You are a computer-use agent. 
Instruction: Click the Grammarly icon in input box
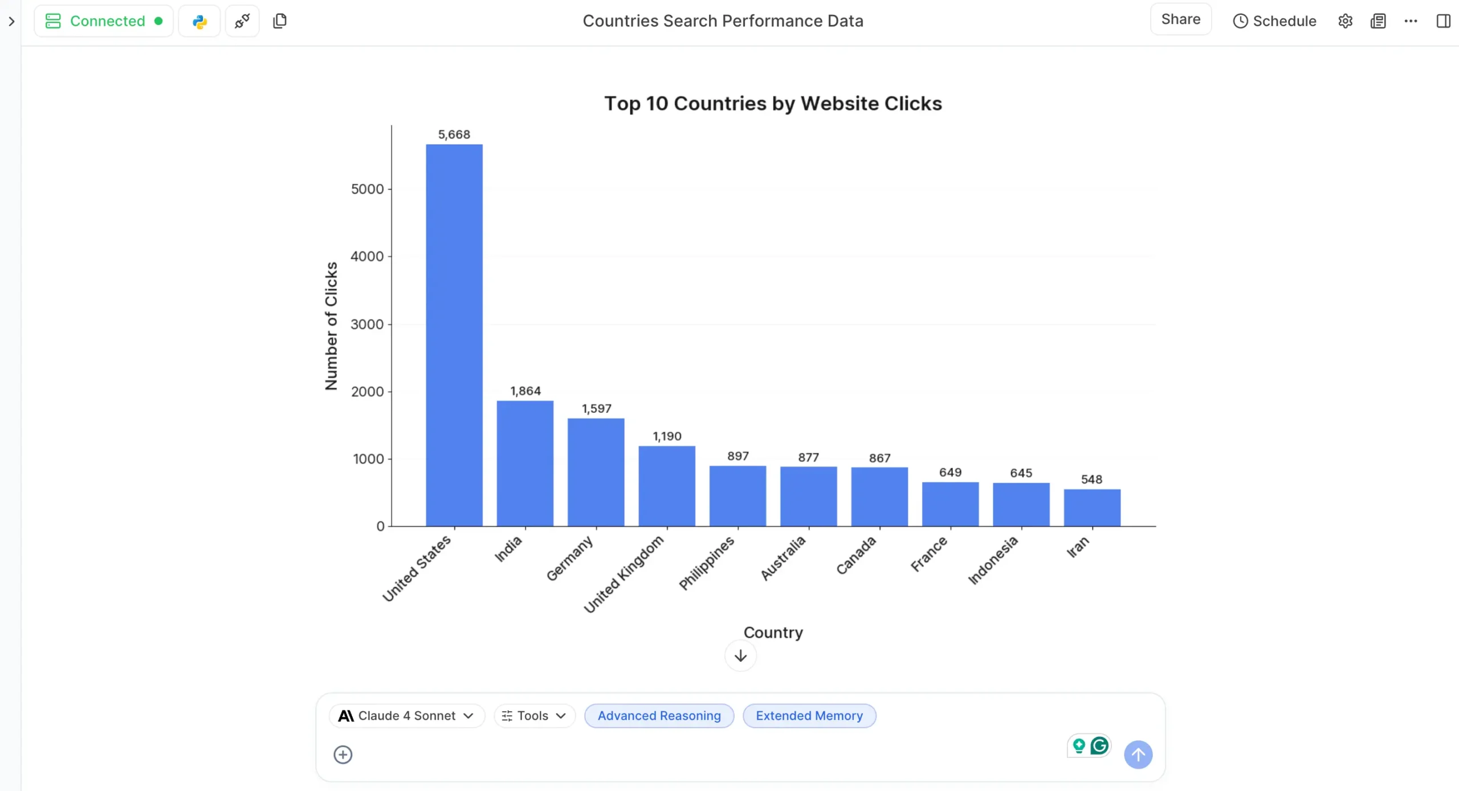[1099, 745]
